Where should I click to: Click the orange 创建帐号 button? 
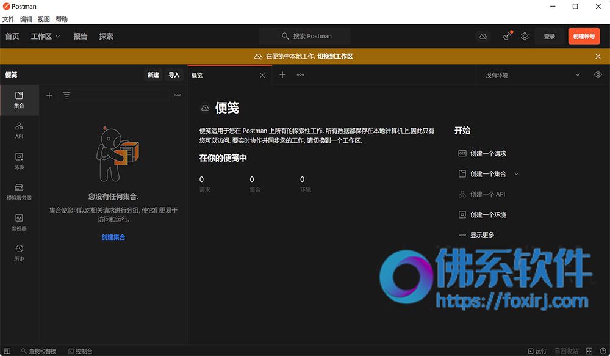tap(584, 37)
